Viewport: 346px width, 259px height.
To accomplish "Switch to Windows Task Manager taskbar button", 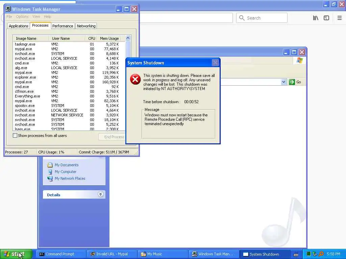I will (214, 254).
